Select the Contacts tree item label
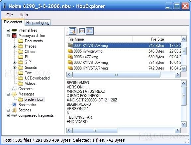 pos(25,89)
